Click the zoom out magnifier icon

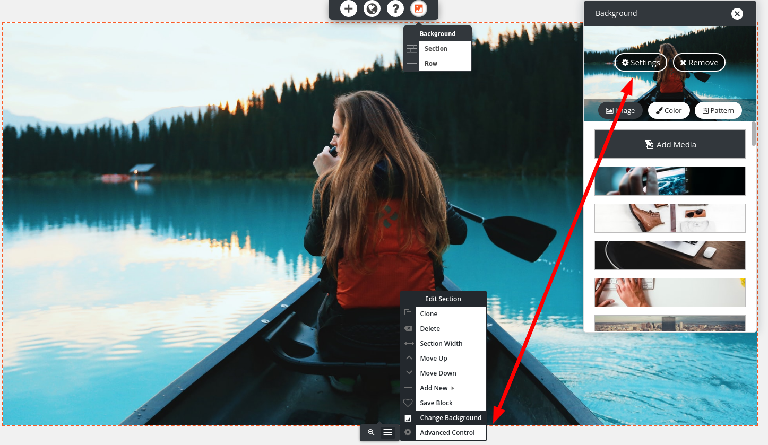pyautogui.click(x=371, y=432)
